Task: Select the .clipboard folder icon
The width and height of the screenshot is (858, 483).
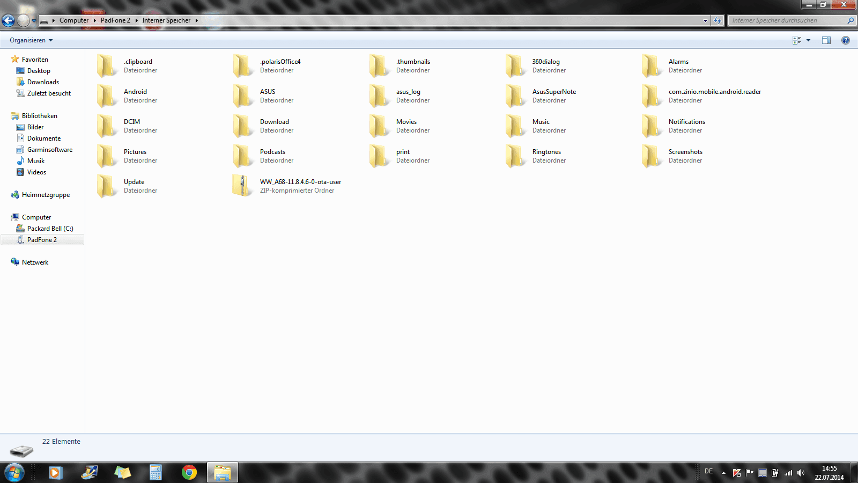Action: [107, 66]
